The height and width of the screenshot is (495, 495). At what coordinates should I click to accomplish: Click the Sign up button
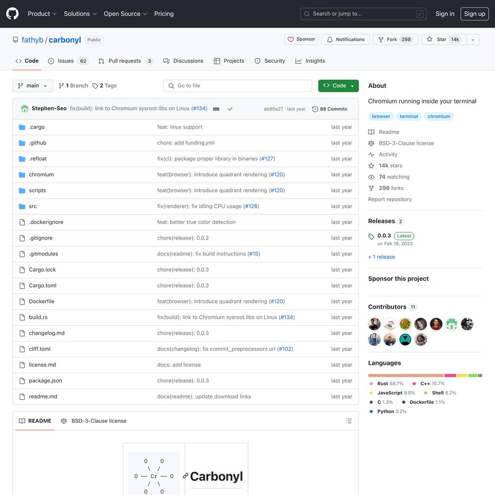pyautogui.click(x=475, y=13)
